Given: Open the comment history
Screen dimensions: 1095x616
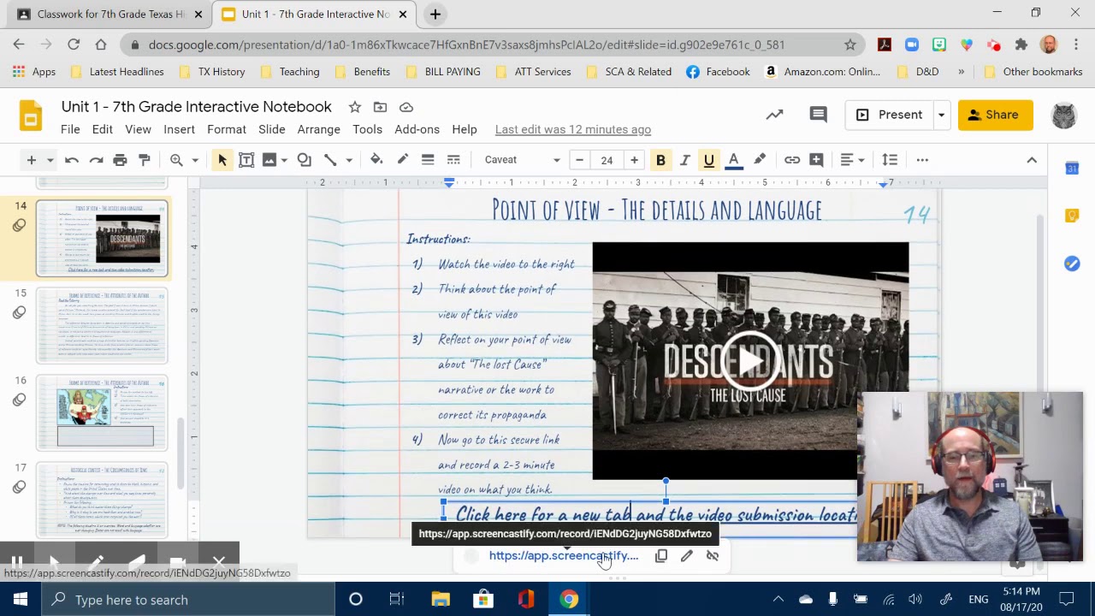Looking at the screenshot, I should pyautogui.click(x=818, y=115).
